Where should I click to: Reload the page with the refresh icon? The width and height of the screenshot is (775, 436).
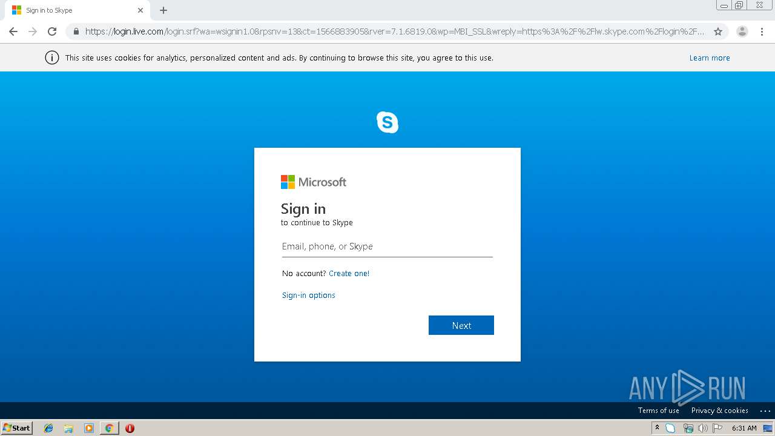click(52, 31)
